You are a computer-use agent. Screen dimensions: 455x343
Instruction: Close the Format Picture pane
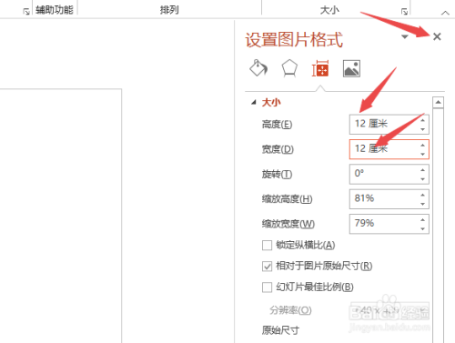(x=437, y=36)
